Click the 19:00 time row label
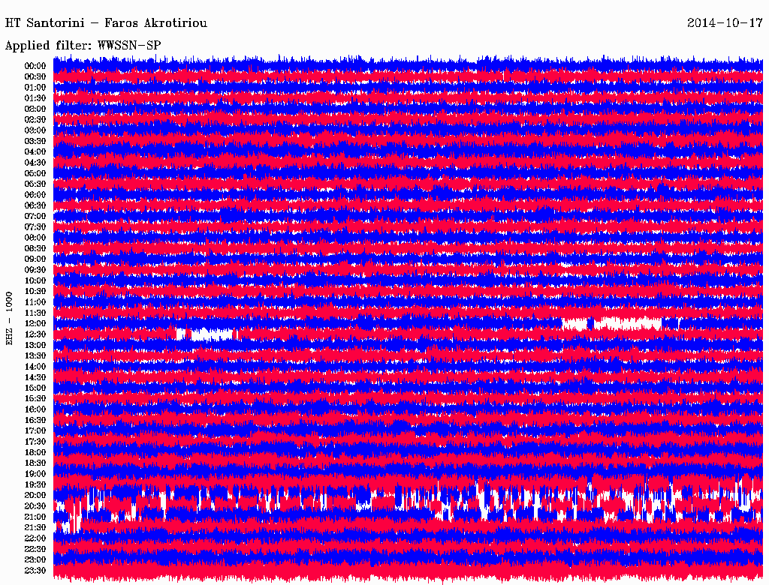This screenshot has width=769, height=585. tap(35, 474)
